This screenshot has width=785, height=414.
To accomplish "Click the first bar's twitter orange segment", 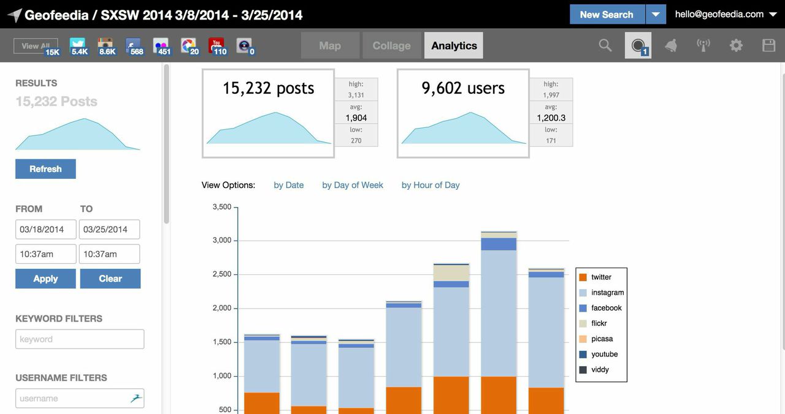I will coord(262,403).
